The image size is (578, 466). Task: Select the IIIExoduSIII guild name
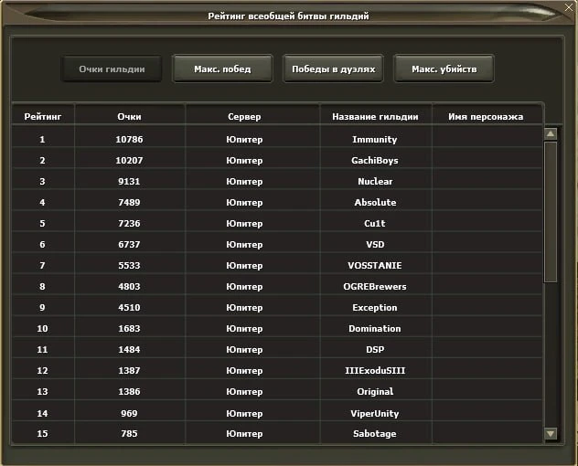click(375, 371)
